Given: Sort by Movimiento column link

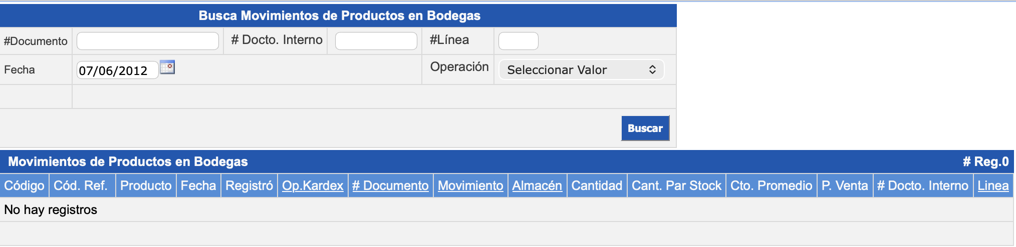Looking at the screenshot, I should (x=470, y=186).
